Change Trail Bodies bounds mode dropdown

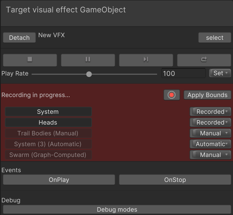210,133
